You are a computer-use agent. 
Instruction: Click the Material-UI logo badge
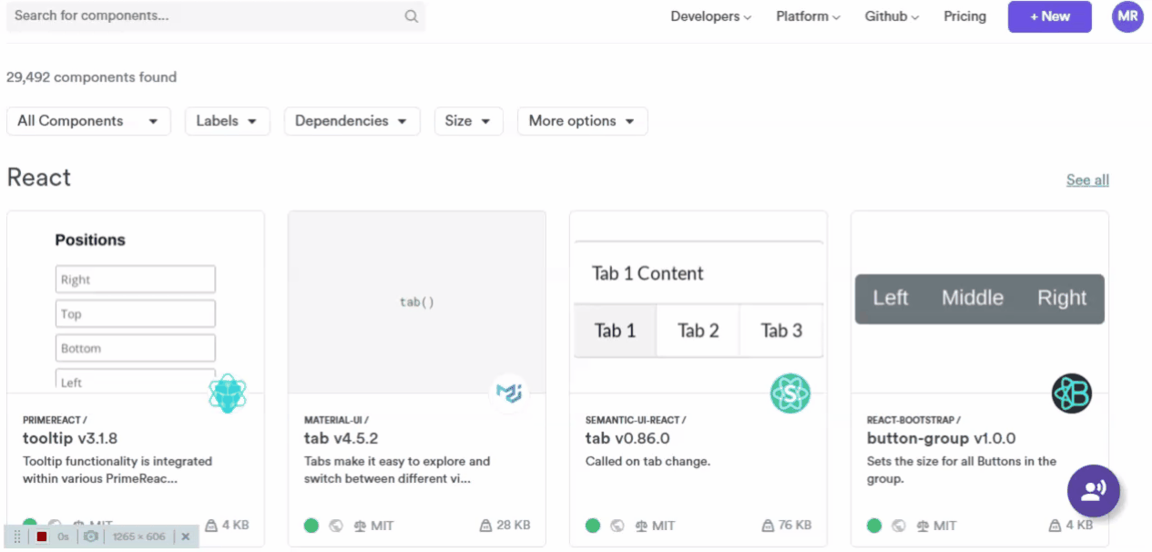point(508,394)
